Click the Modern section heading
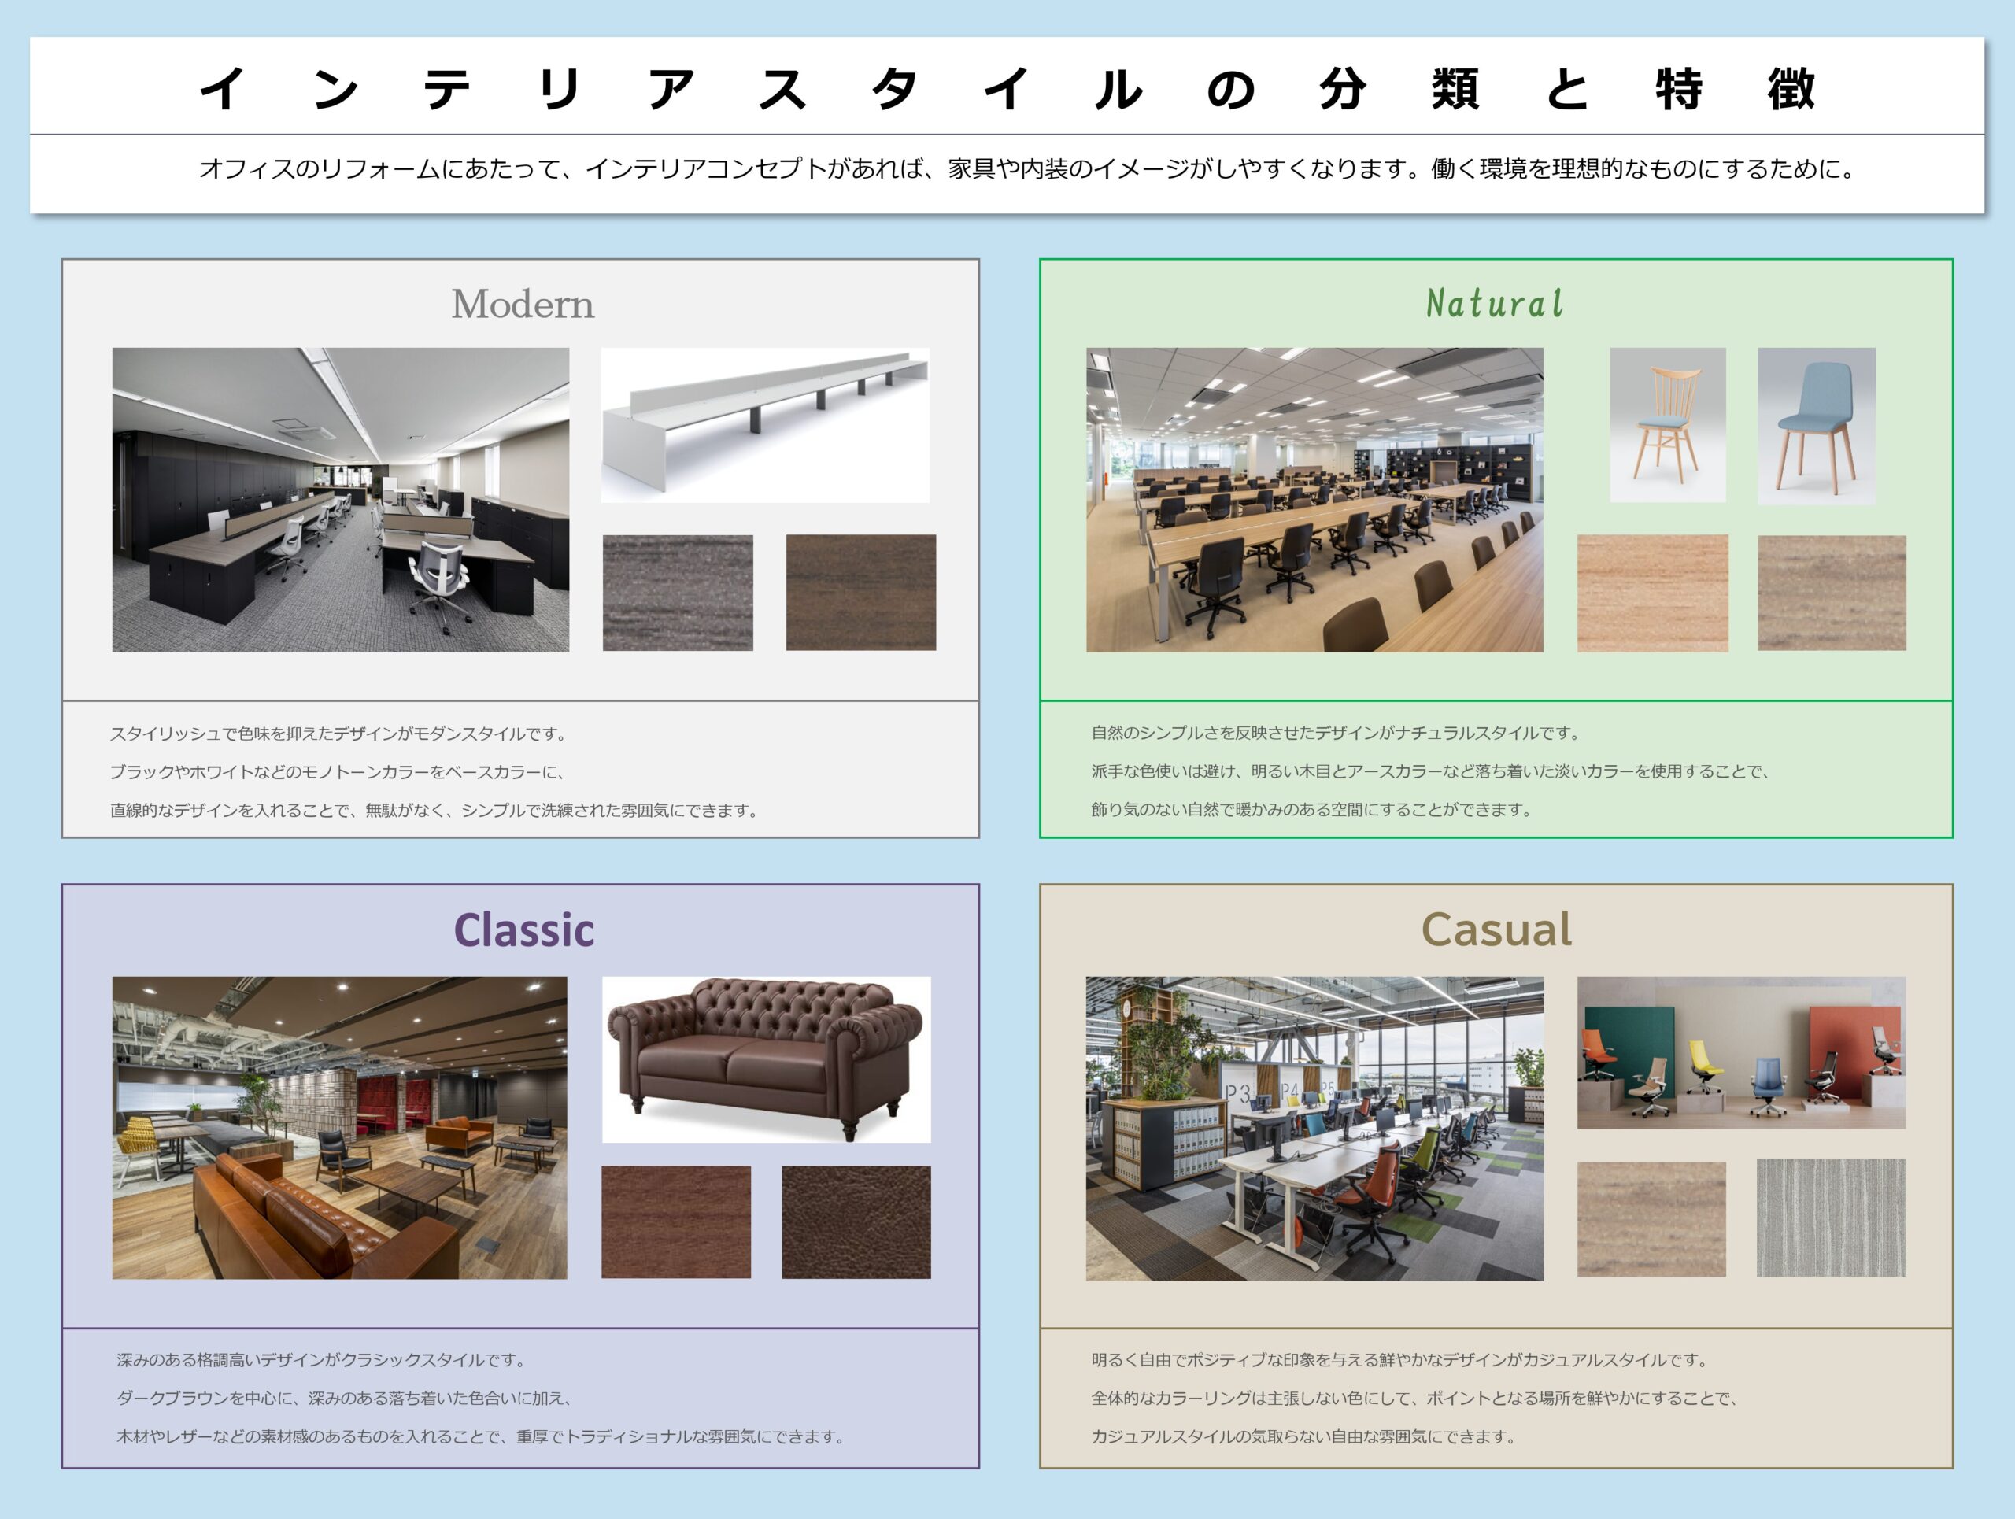 [x=522, y=304]
